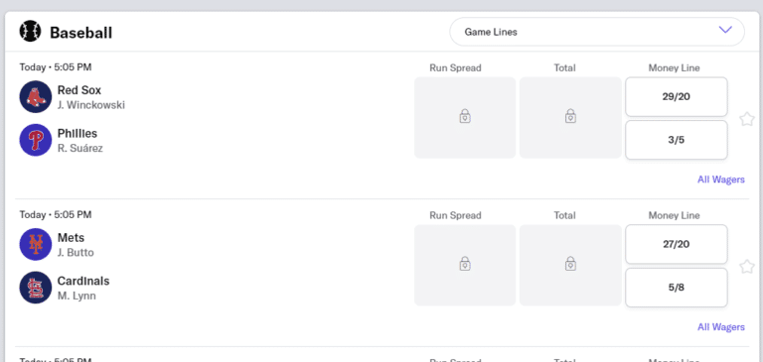Click the Mets team logo
763x362 pixels.
[x=36, y=244]
